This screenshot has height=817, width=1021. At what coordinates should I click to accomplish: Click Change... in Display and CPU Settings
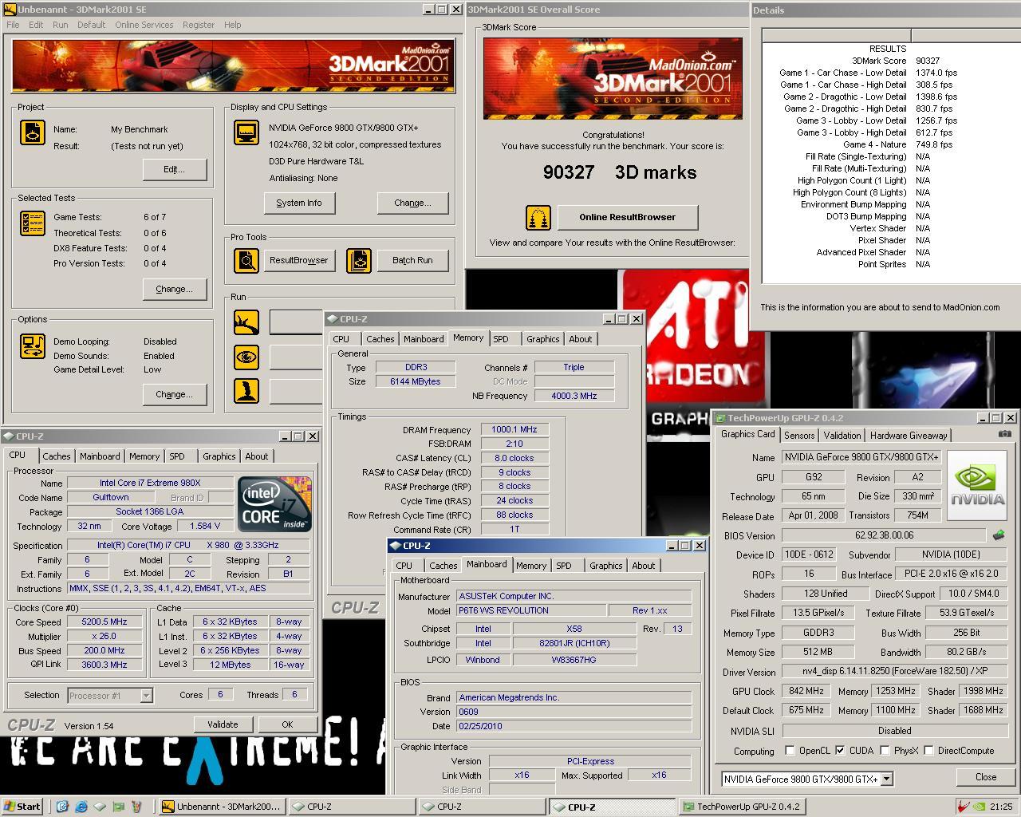coord(412,203)
